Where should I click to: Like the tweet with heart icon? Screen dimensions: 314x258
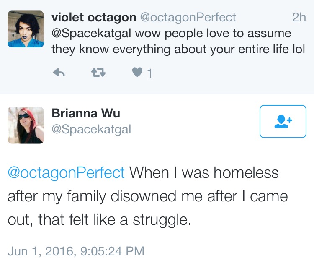point(137,72)
